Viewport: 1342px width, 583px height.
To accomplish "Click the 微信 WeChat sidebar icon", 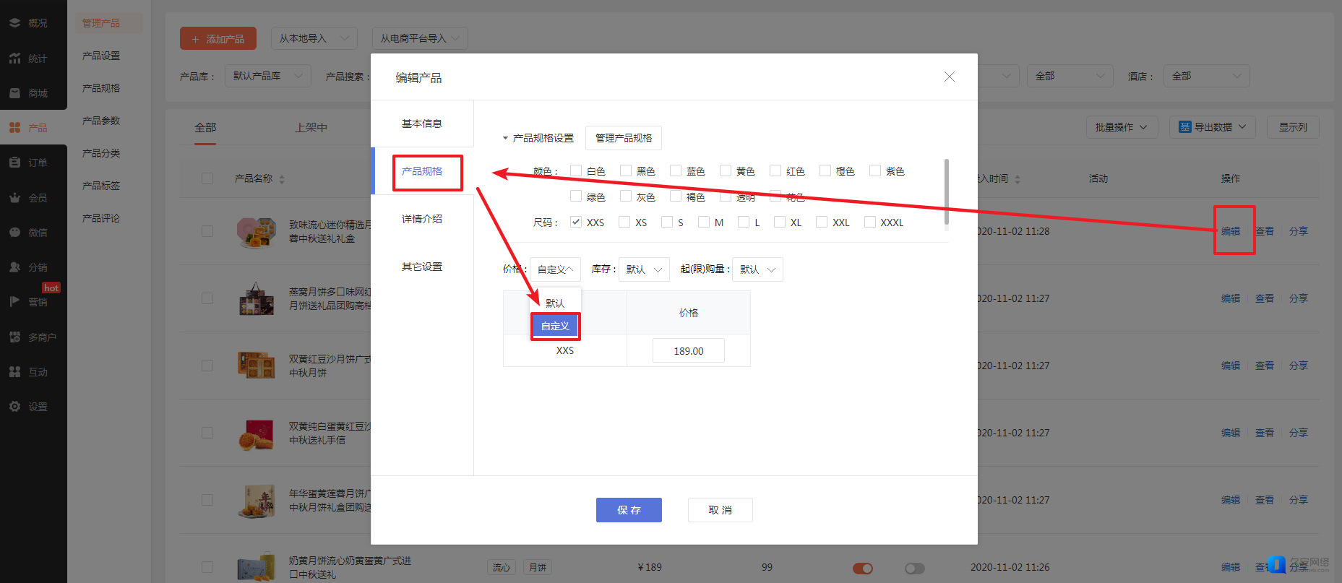I will [14, 233].
